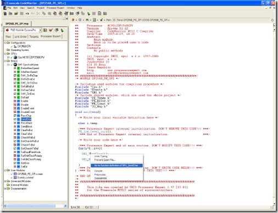Click the SM1 SynchroMaster bean icon
The image size is (278, 213).
point(15,65)
